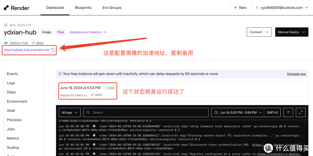Click the fullscreen expand logs icon
313x156 pixels.
tap(301, 112)
